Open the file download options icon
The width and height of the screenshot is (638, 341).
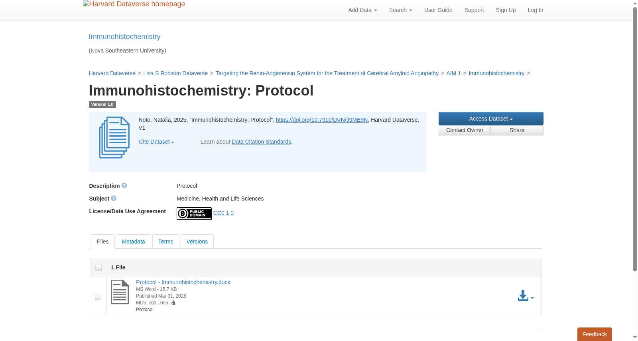pos(526,296)
